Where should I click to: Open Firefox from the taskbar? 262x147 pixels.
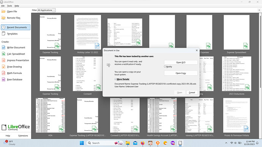(142, 143)
